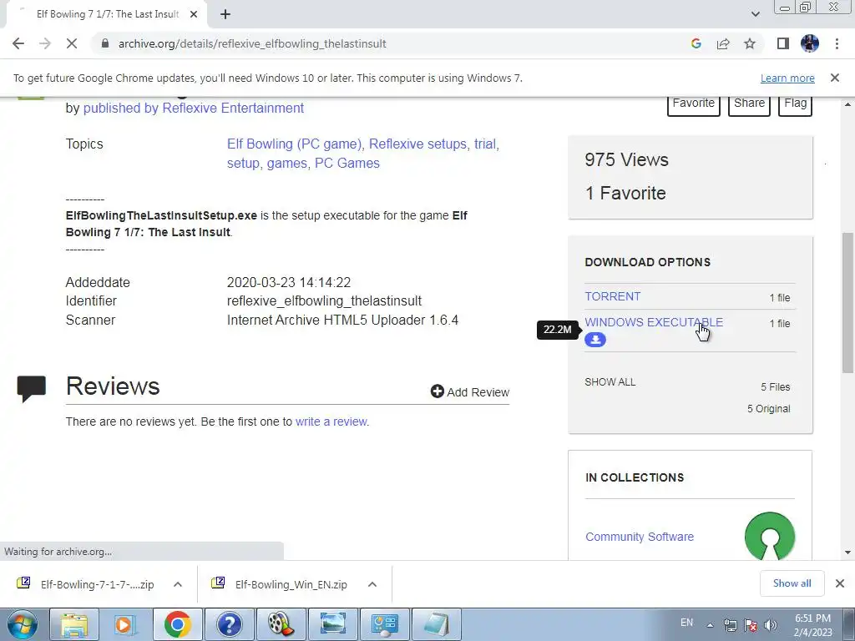The width and height of the screenshot is (855, 641).
Task: Open Help taskbar icon
Action: 229,624
